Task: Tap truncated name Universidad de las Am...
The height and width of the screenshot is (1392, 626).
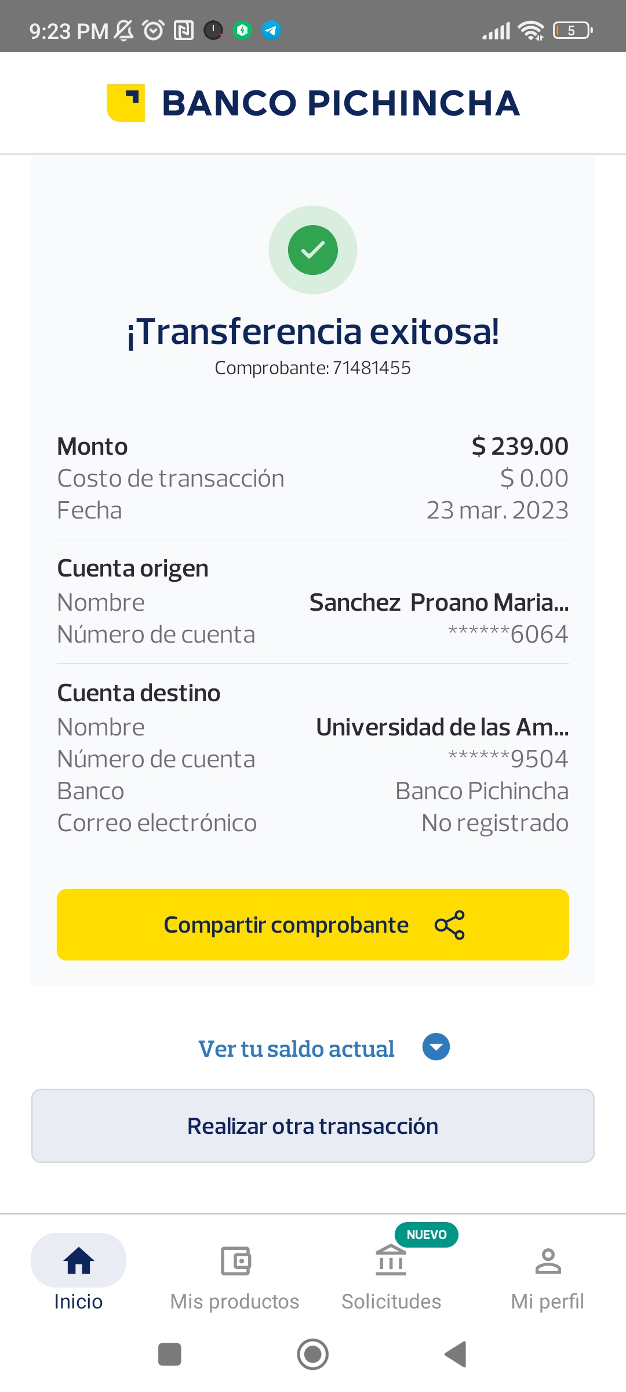Action: [442, 727]
